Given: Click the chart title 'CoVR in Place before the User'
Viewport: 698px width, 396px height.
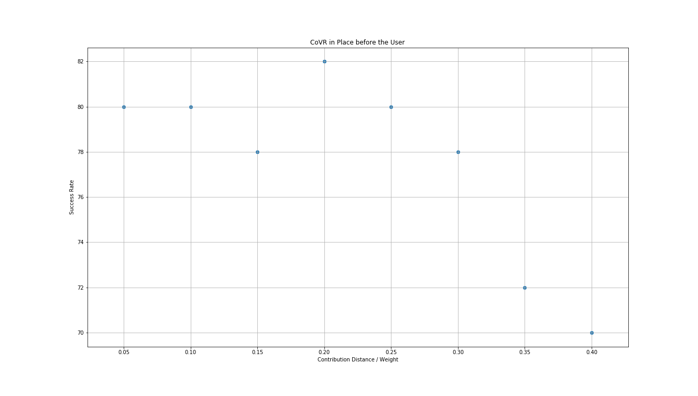Looking at the screenshot, I should (x=357, y=42).
